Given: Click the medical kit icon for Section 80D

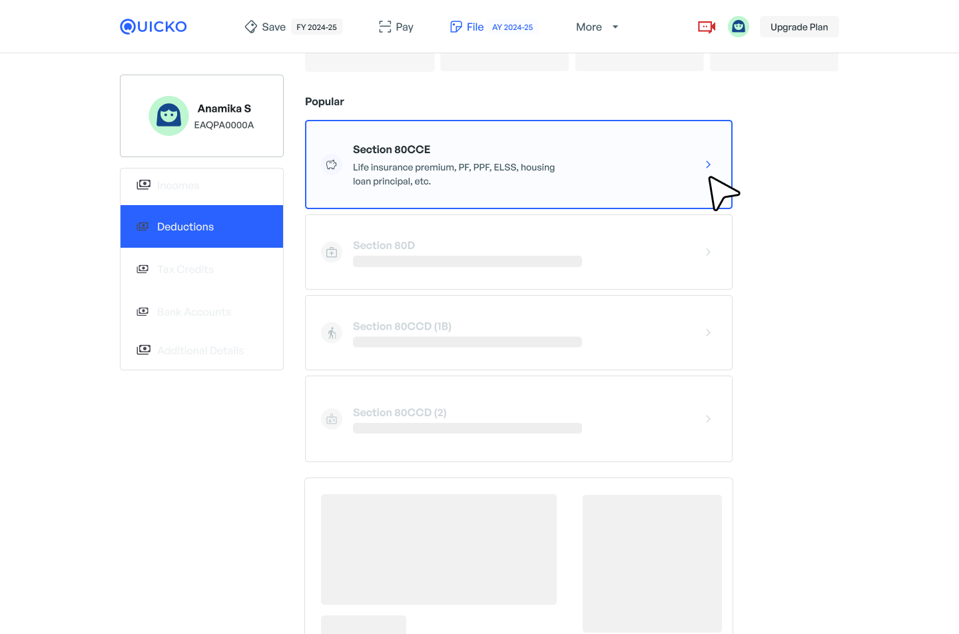Looking at the screenshot, I should (x=332, y=252).
